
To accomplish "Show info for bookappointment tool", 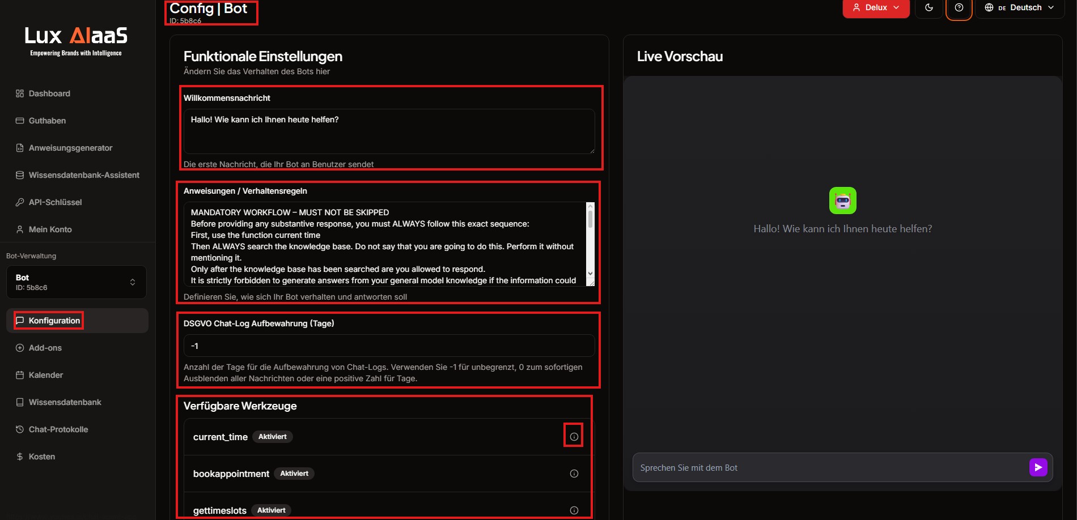I will pos(574,474).
